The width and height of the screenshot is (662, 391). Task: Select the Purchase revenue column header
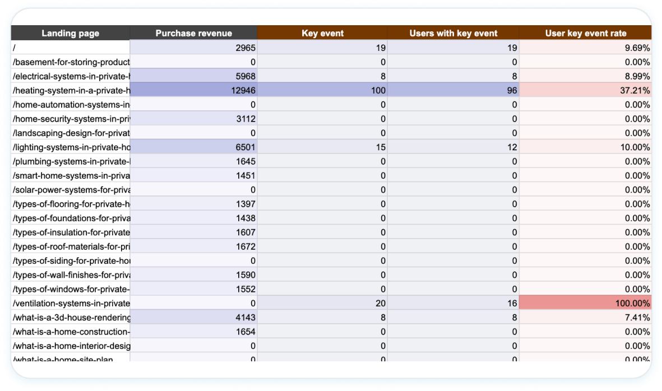(193, 33)
